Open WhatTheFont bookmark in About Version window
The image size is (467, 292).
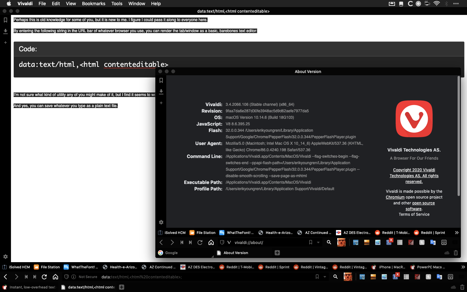tap(237, 233)
